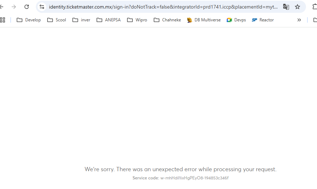Image resolution: width=317 pixels, height=189 pixels.
Task: Open the apps grid shortcut
Action: [2, 20]
